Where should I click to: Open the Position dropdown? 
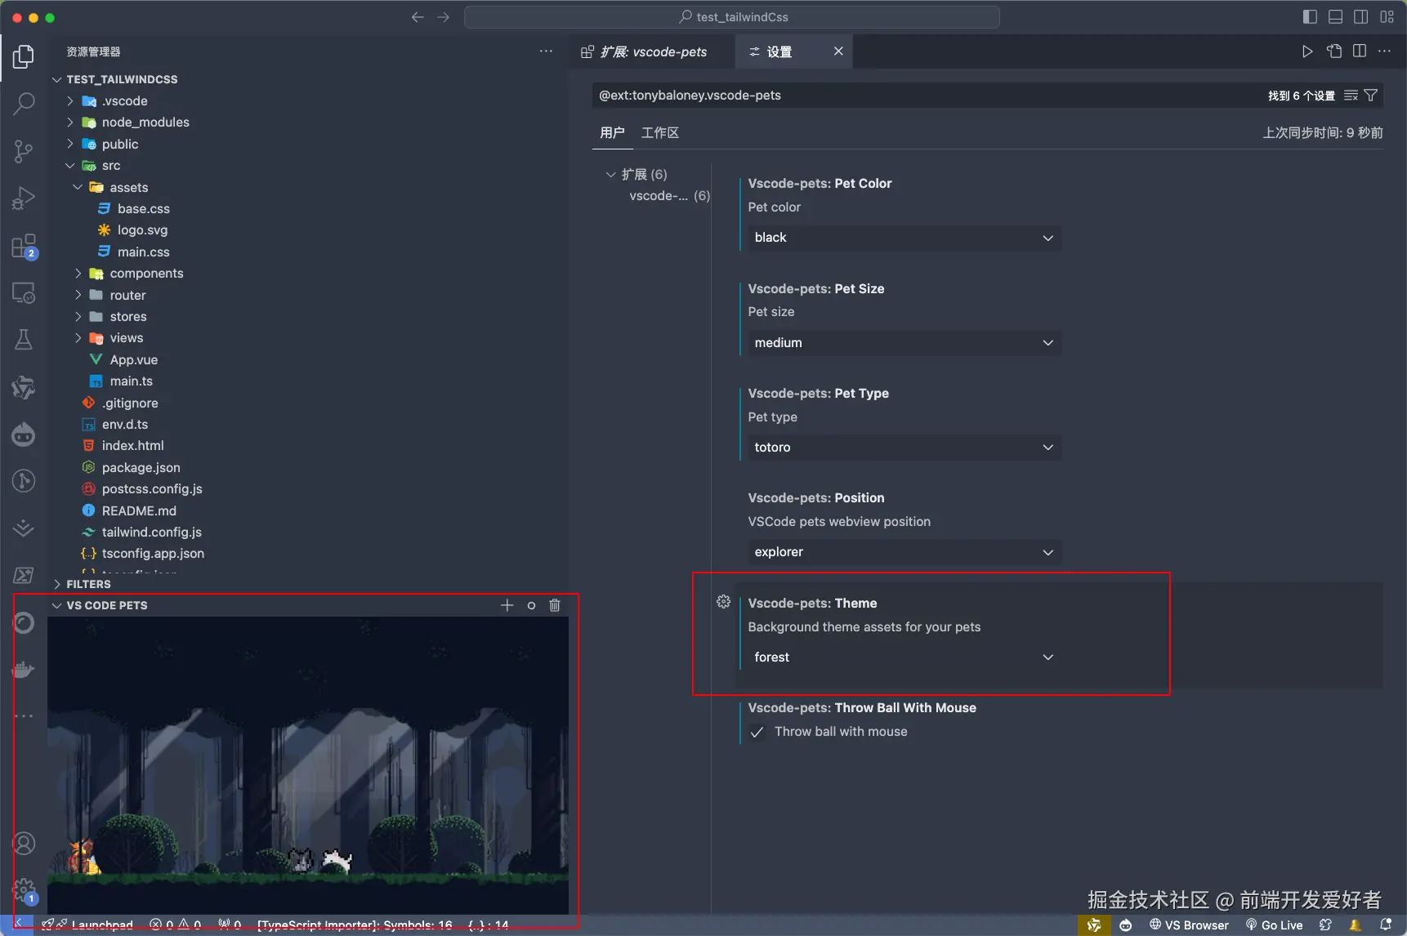point(904,552)
